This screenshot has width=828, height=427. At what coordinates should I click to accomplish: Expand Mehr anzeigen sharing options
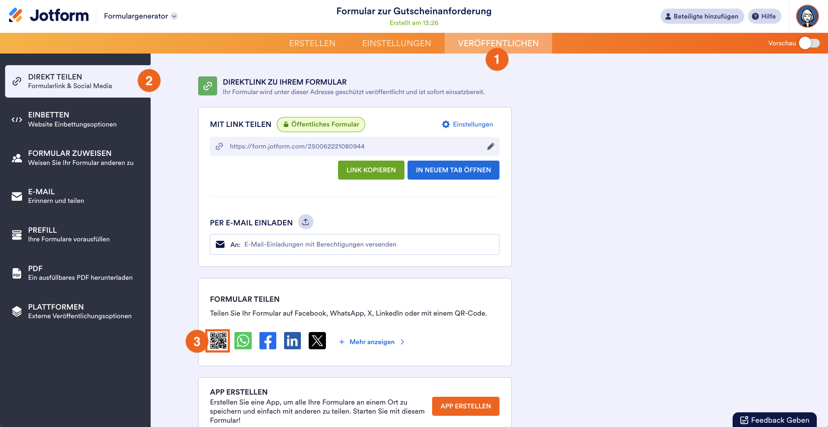point(372,342)
